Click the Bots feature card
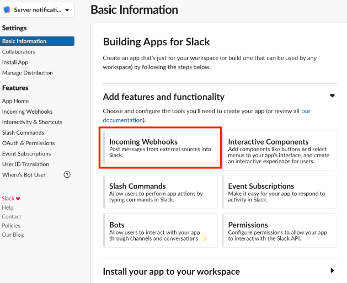This screenshot has height=283, width=347. click(x=161, y=231)
